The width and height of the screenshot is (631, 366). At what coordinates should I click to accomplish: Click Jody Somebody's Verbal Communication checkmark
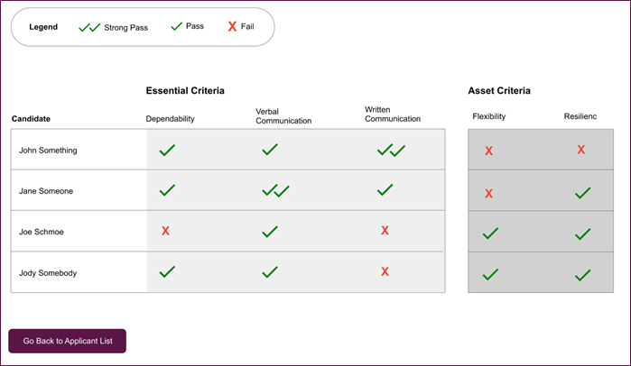(270, 272)
